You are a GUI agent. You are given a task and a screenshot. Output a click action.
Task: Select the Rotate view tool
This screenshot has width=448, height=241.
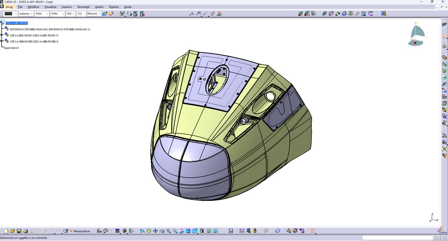(162, 231)
